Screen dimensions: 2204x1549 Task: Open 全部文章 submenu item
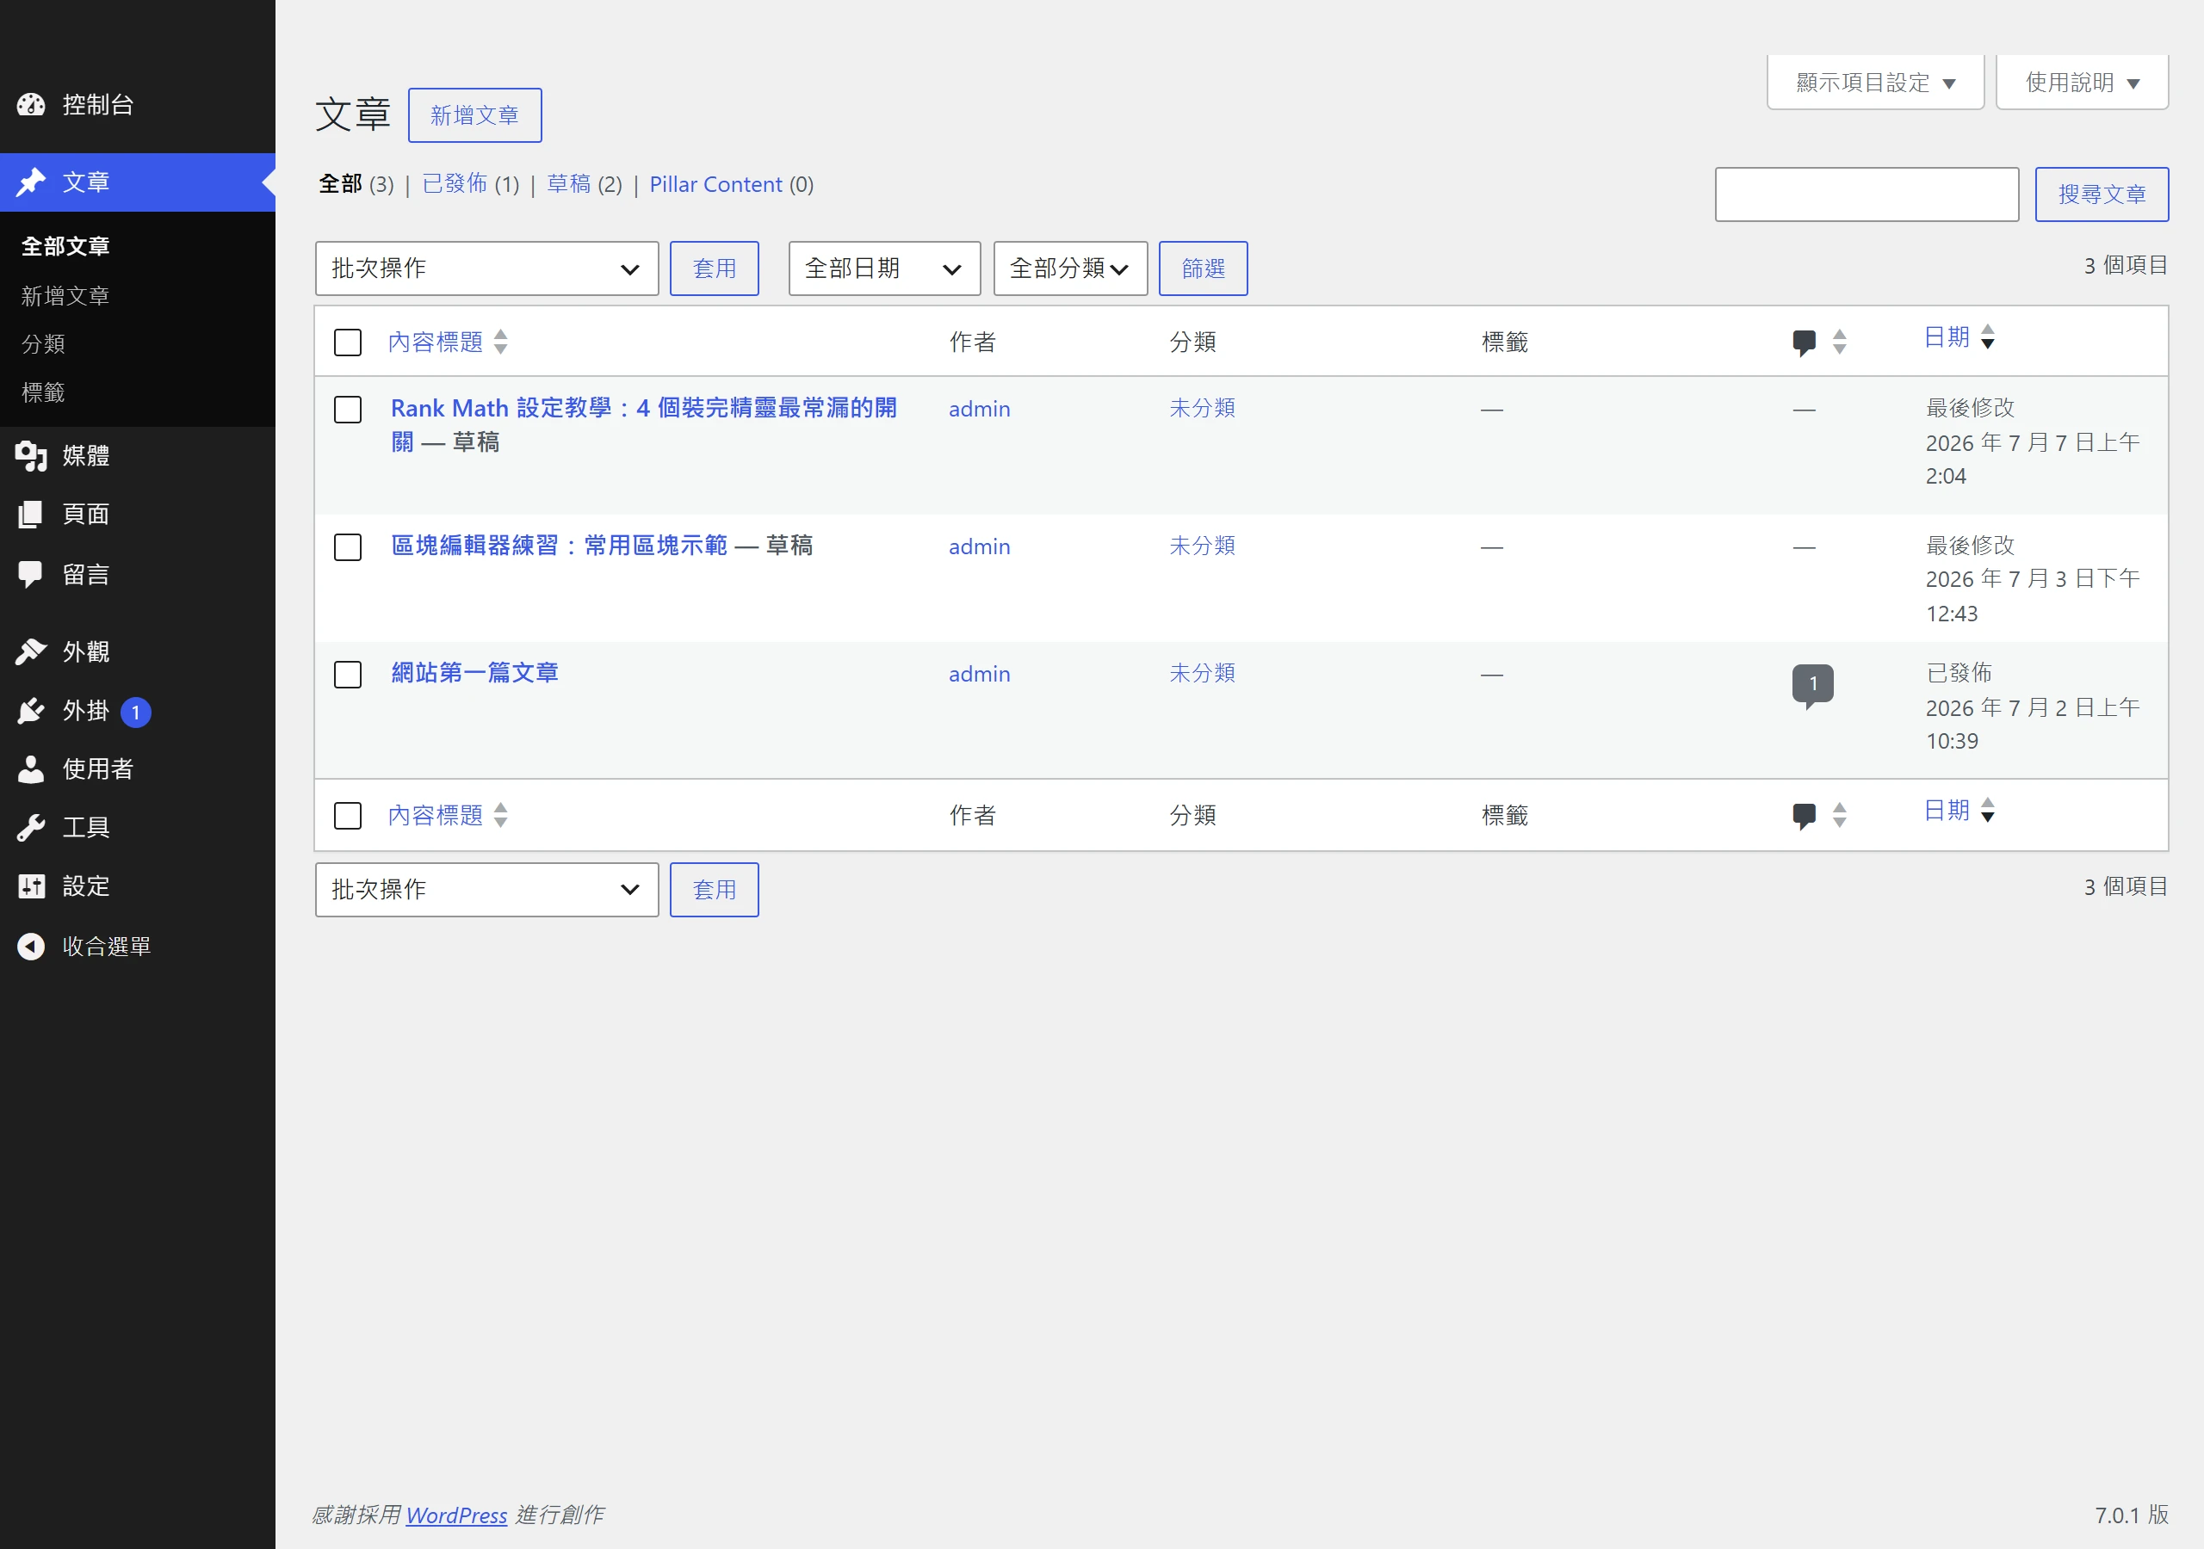tap(65, 247)
